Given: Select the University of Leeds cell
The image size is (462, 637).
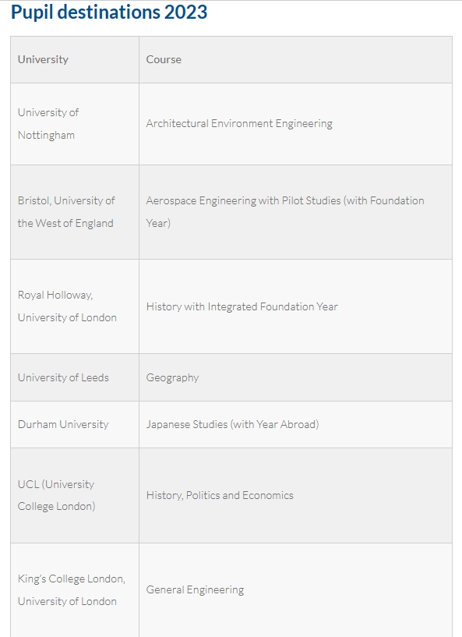Looking at the screenshot, I should pyautogui.click(x=75, y=377).
